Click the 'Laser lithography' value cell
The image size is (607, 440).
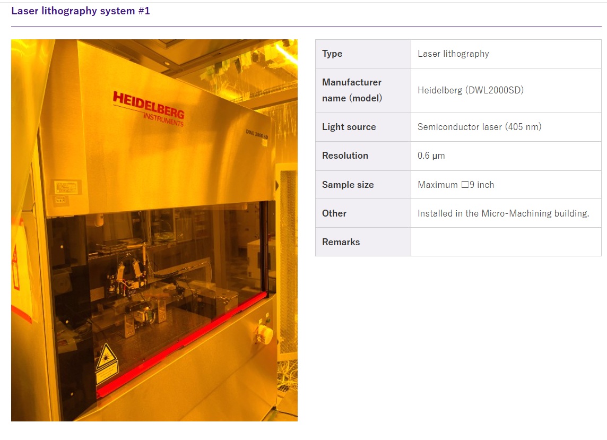click(506, 54)
